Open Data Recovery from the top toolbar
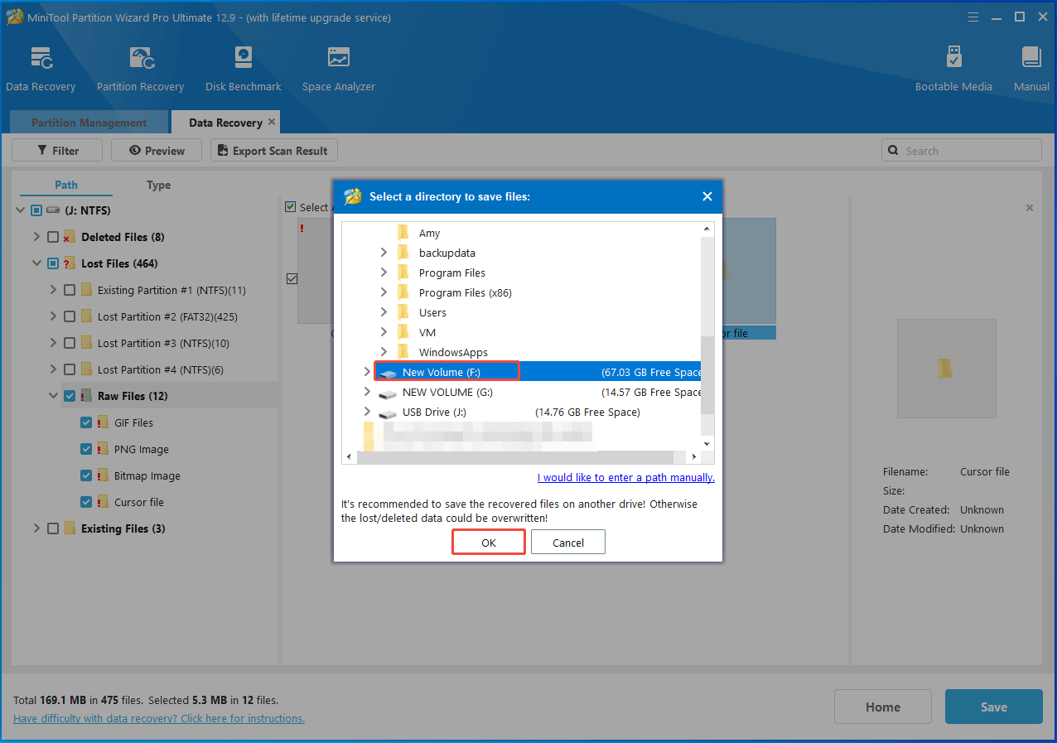 (41, 69)
